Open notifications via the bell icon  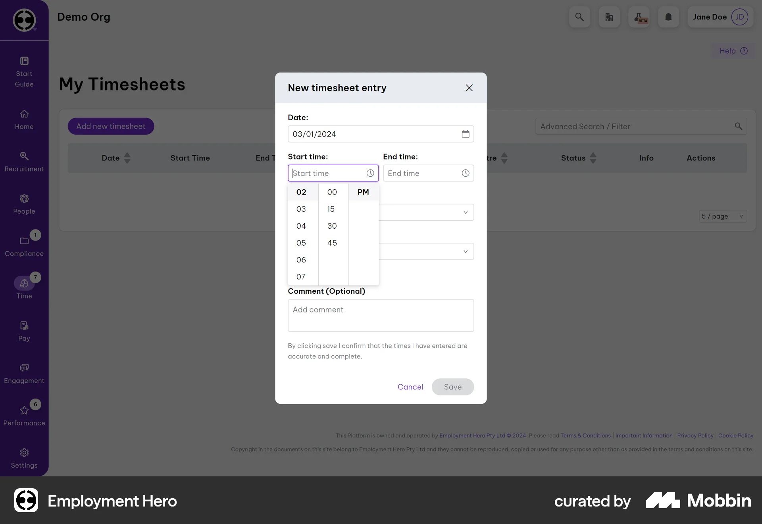[x=668, y=17]
